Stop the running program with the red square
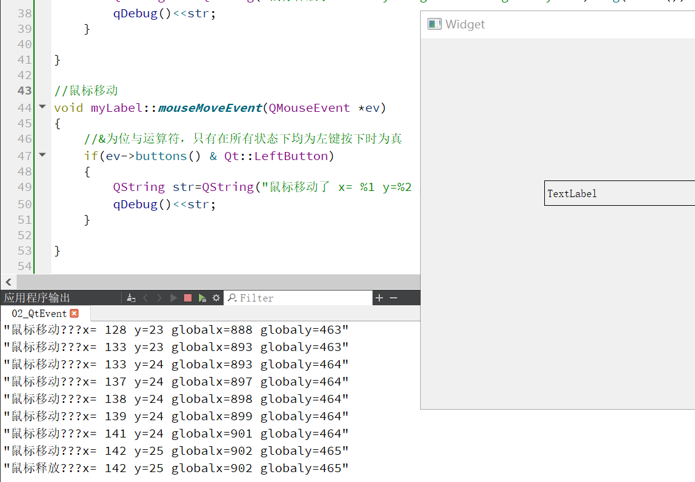Image resolution: width=695 pixels, height=482 pixels. coord(187,298)
